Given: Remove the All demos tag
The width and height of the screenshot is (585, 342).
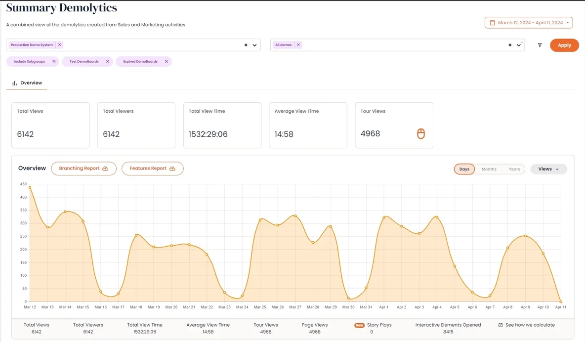Looking at the screenshot, I should pyautogui.click(x=298, y=45).
